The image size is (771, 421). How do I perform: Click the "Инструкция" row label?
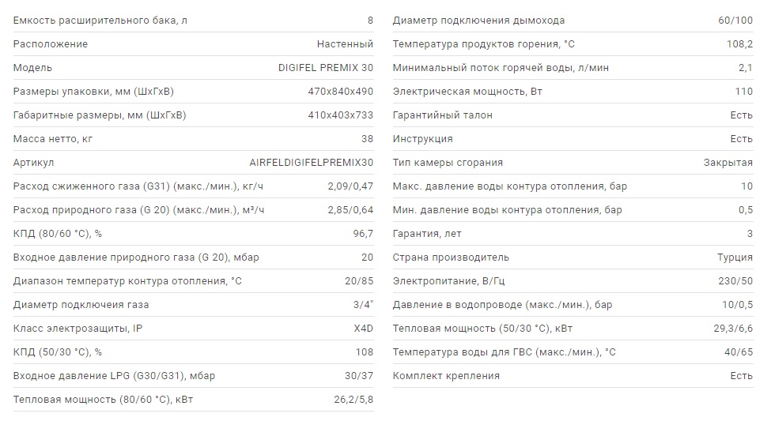point(422,139)
